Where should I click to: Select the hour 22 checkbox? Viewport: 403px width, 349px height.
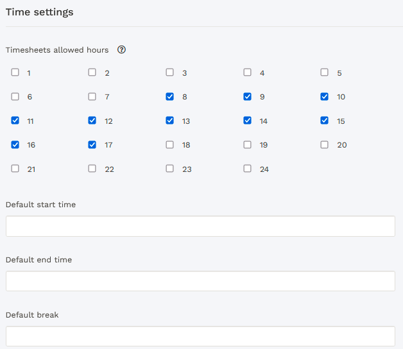point(92,169)
